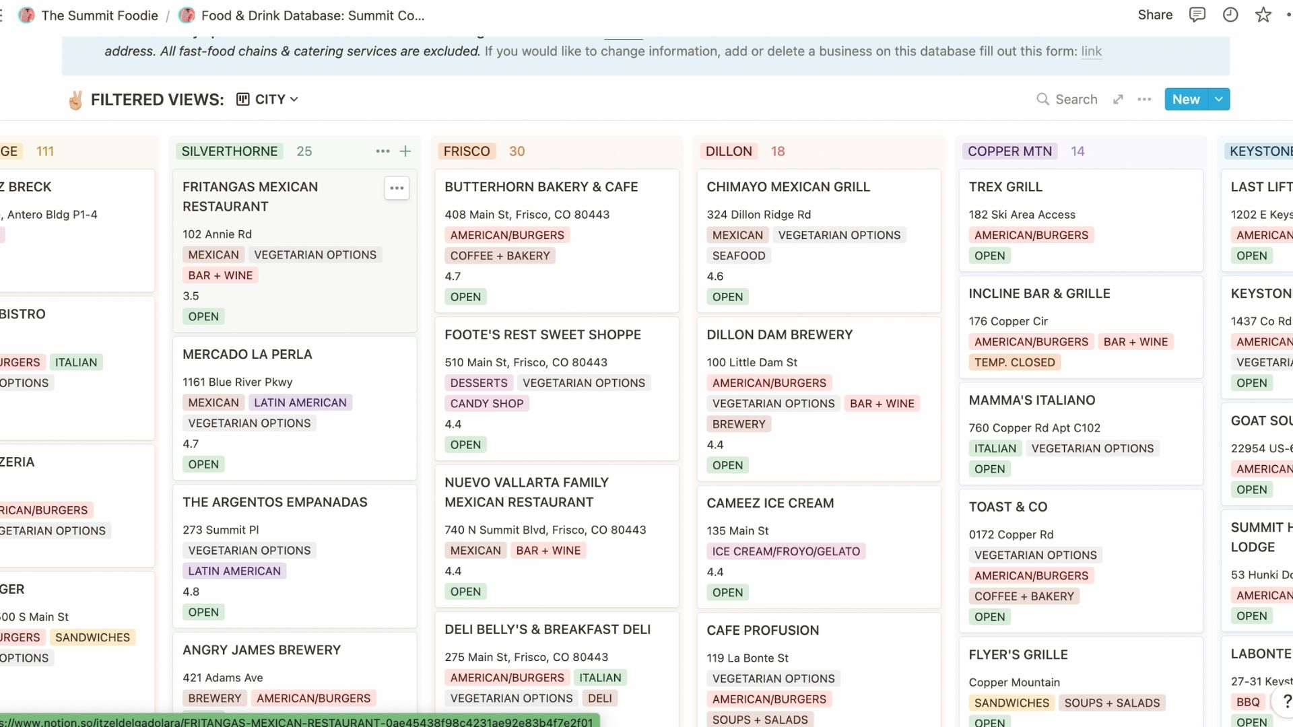1293x727 pixels.
Task: Open NUEVO VALLARTA FAMILY MEXICAN RESTAURANT card
Action: coord(557,536)
